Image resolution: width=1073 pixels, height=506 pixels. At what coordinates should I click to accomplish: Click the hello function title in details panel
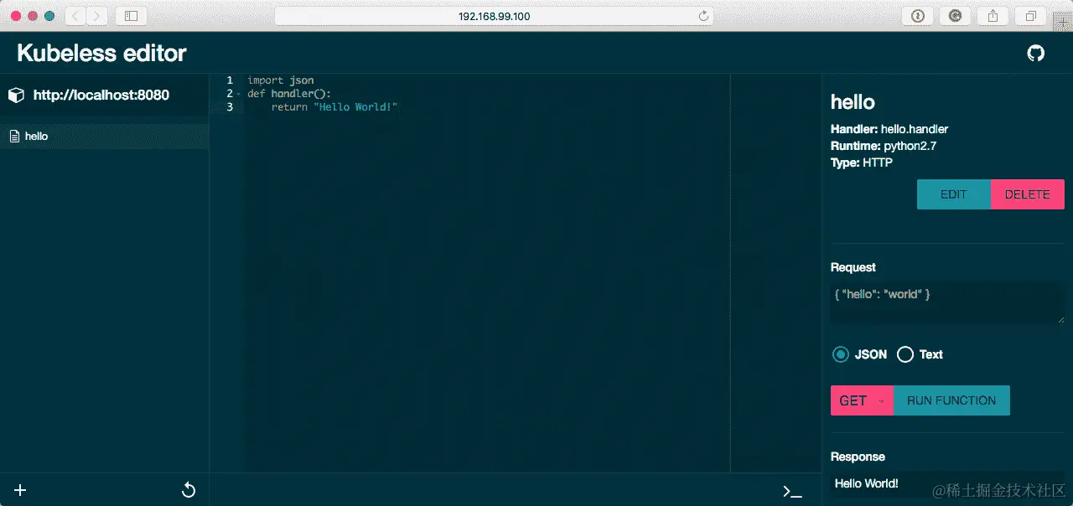pos(853,102)
